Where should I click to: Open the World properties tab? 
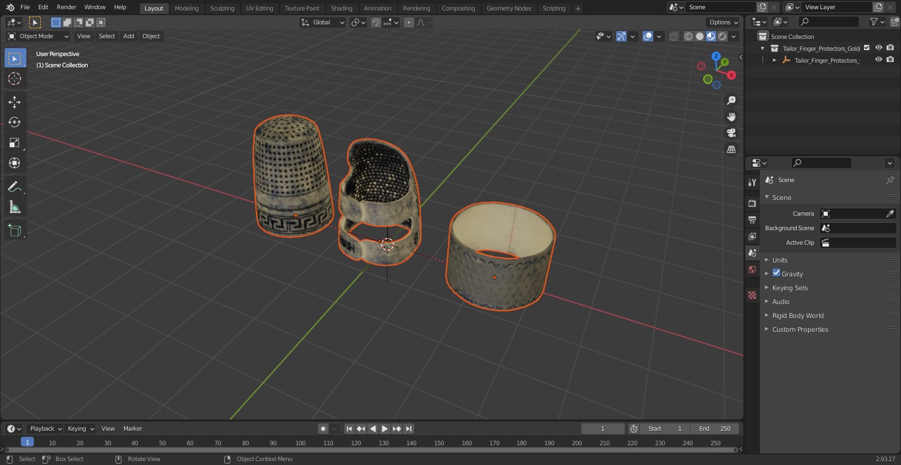click(752, 269)
